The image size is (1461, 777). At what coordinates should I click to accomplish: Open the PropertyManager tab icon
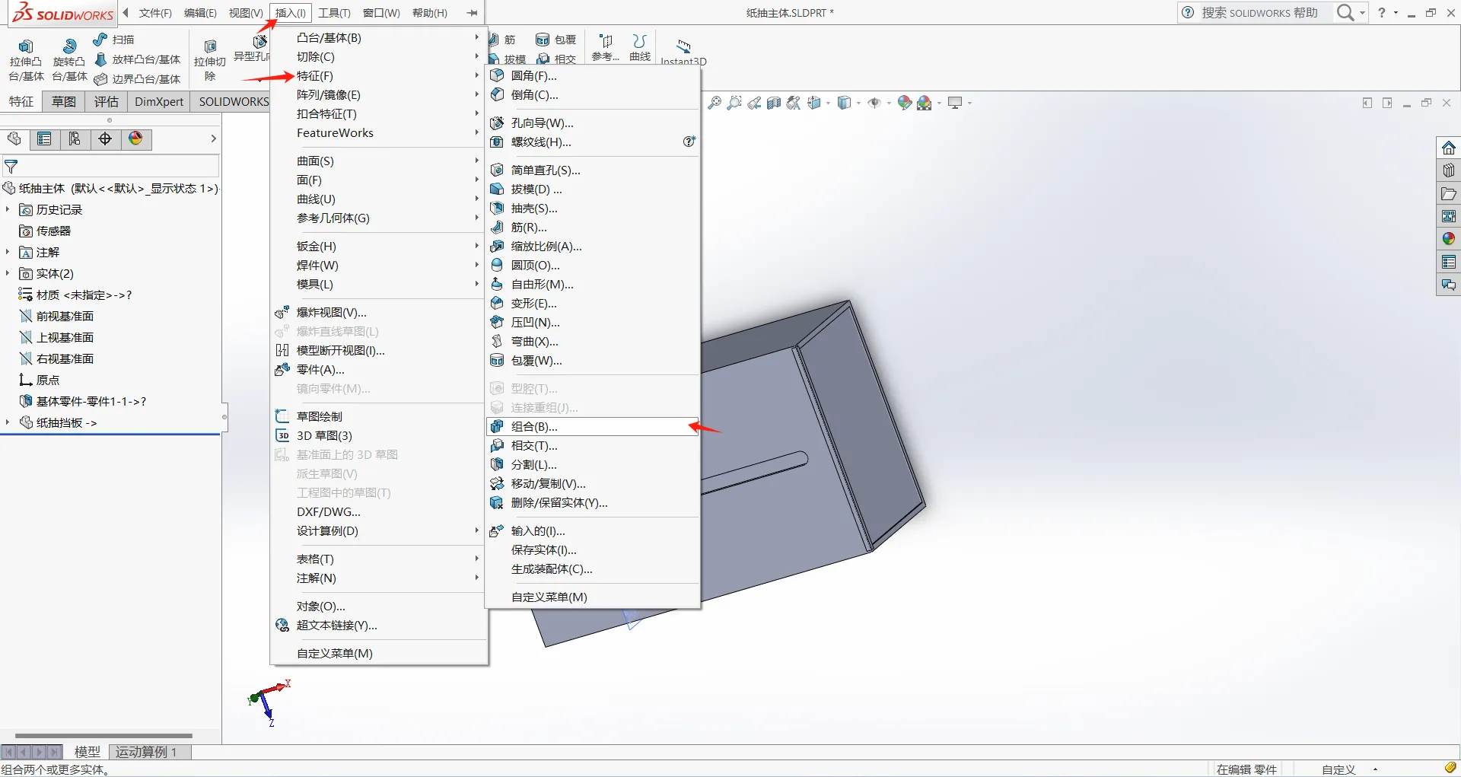pyautogui.click(x=44, y=139)
